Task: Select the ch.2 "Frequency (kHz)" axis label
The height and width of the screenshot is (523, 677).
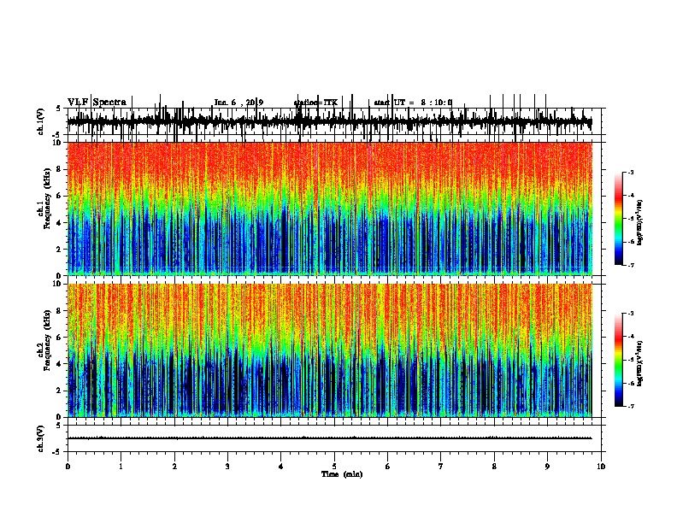Action: pos(47,340)
